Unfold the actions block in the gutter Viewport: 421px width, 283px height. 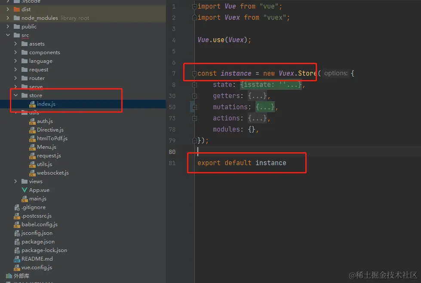[195, 118]
